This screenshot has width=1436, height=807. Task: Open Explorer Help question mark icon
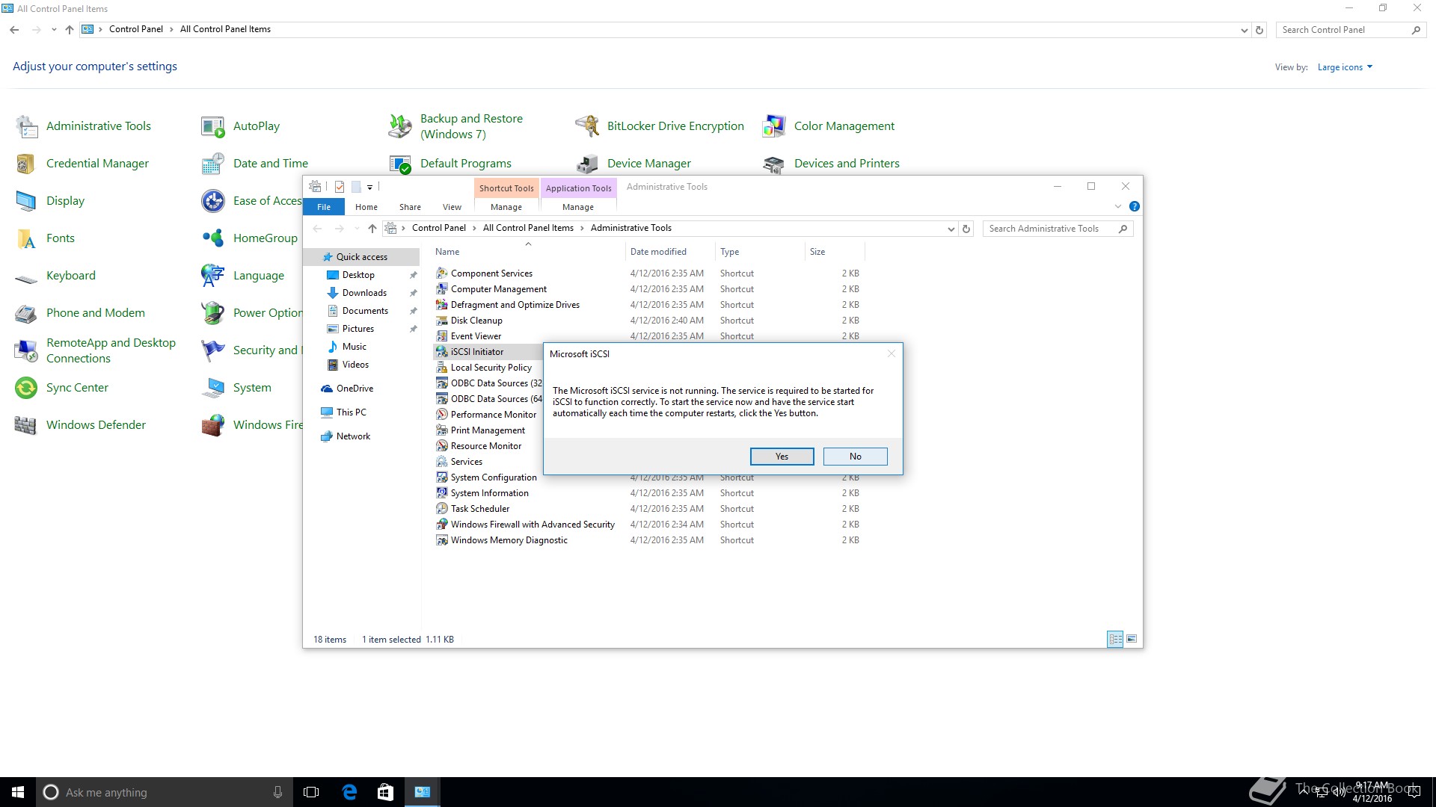(x=1134, y=207)
